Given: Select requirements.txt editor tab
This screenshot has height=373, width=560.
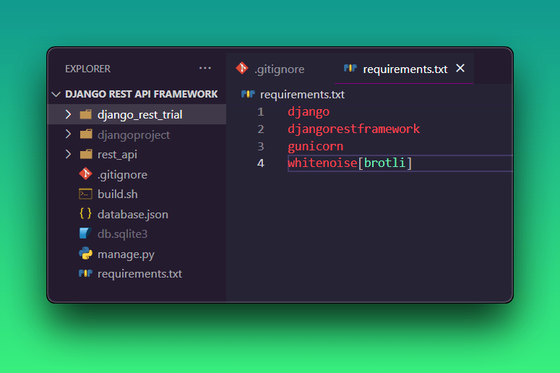Looking at the screenshot, I should click(x=404, y=69).
